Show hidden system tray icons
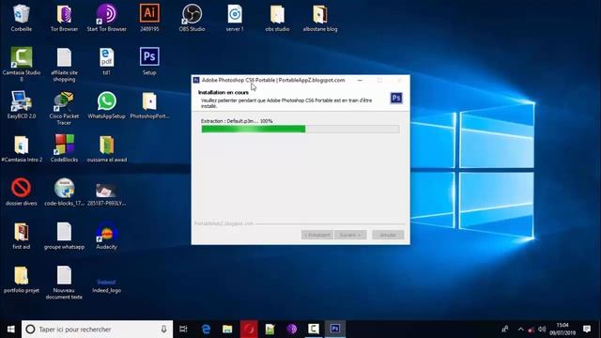 tap(520, 330)
